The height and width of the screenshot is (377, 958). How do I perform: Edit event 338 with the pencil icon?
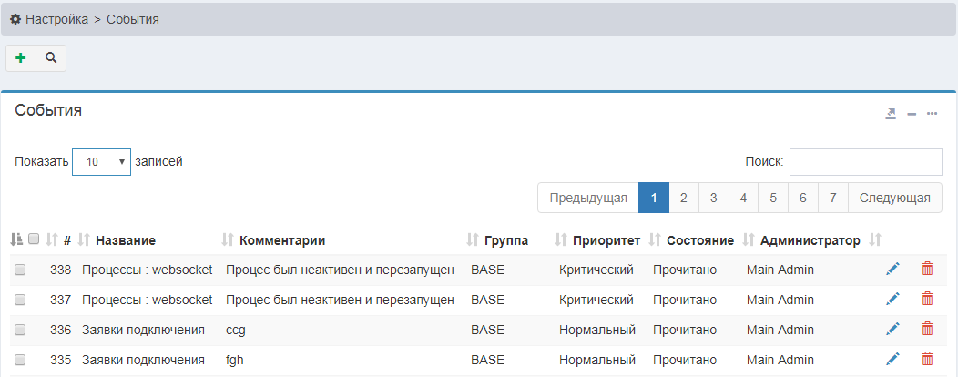[892, 269]
